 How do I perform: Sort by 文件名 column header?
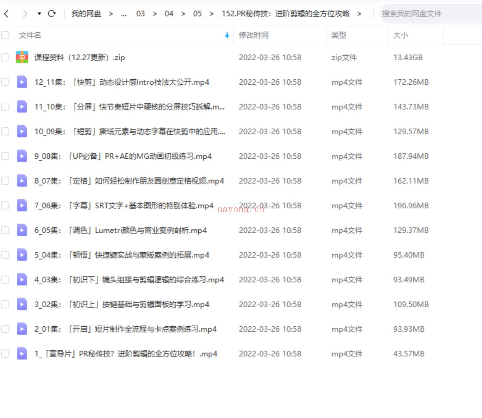(30, 35)
